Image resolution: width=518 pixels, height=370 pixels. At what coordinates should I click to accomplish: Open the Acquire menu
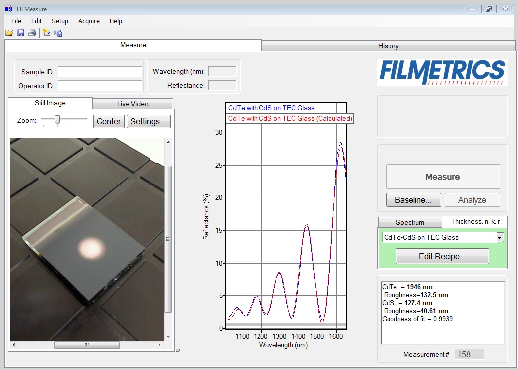[x=89, y=21]
